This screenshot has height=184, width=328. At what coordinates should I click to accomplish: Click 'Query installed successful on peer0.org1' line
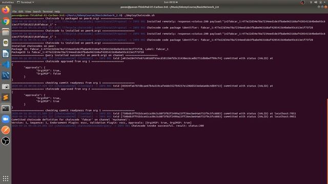85,55
